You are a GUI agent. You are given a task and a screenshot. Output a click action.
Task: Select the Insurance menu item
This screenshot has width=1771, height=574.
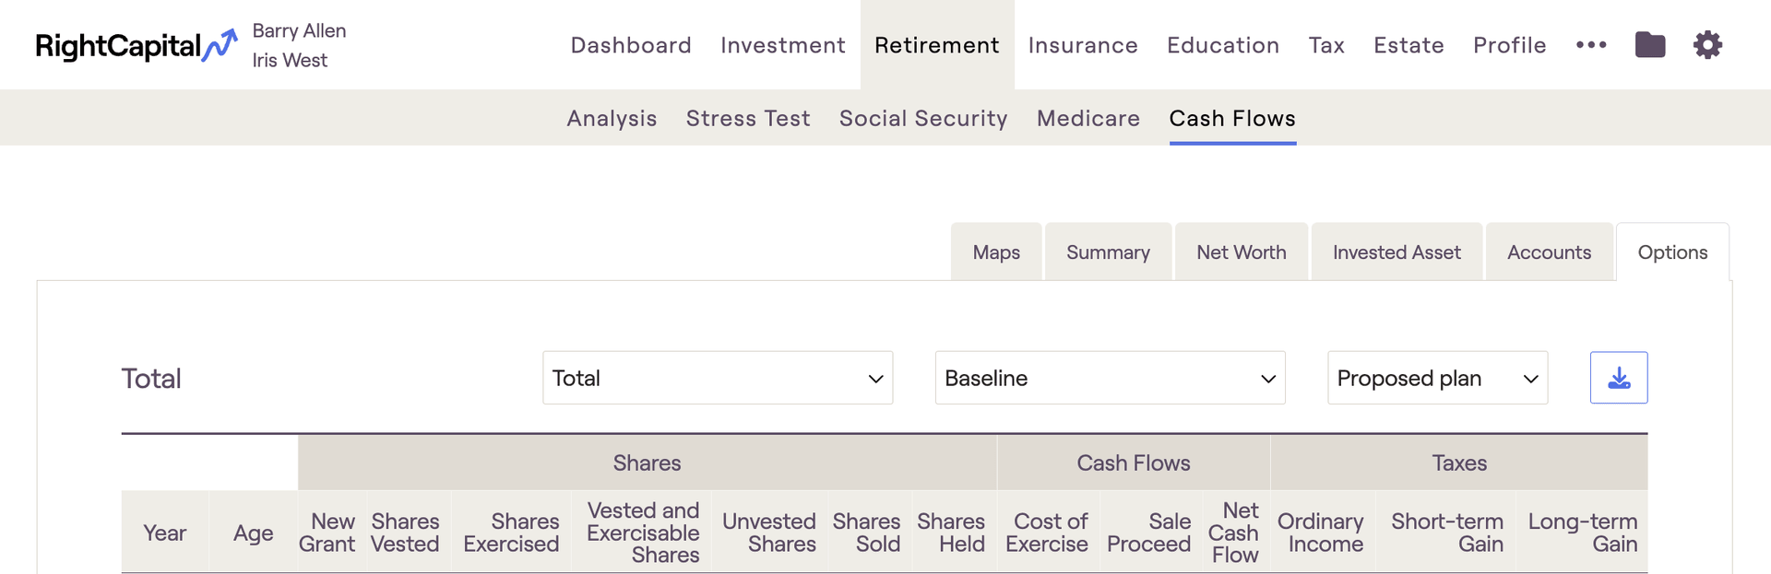point(1083,45)
